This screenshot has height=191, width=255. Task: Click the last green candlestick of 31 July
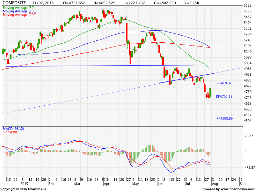pos(210,93)
